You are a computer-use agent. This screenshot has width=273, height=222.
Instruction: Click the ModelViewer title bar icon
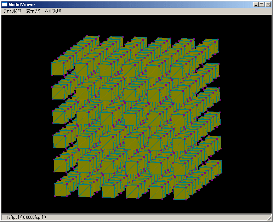(x=5, y=4)
